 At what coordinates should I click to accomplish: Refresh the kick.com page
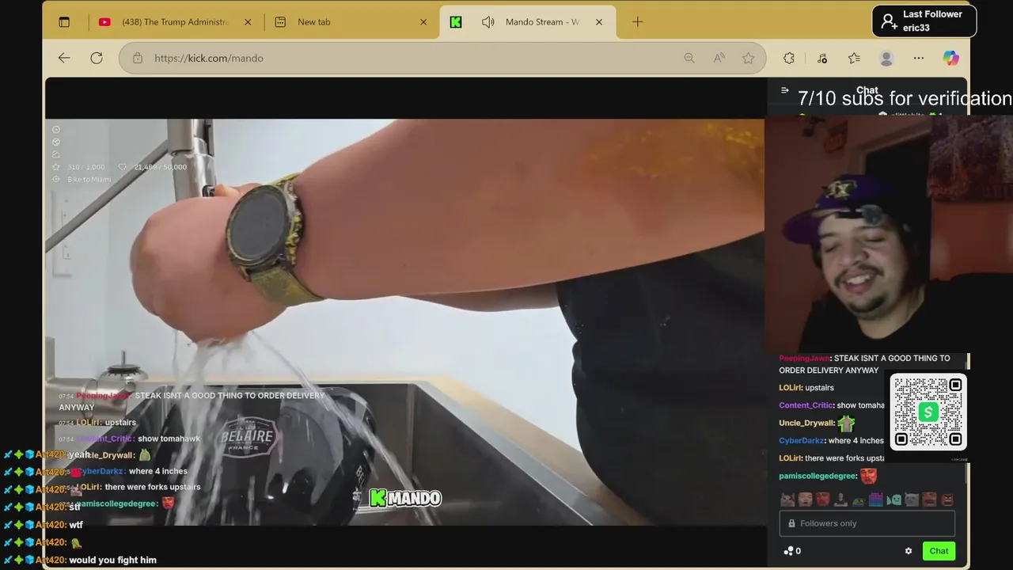click(x=97, y=58)
